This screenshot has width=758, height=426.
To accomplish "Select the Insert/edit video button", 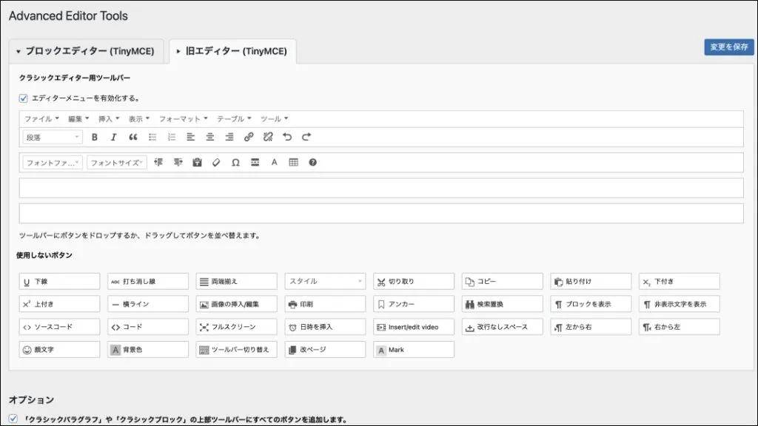I will 414,326.
